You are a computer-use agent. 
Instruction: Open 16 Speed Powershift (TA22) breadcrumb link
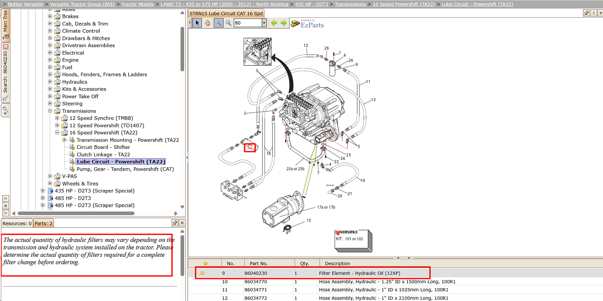tap(404, 4)
